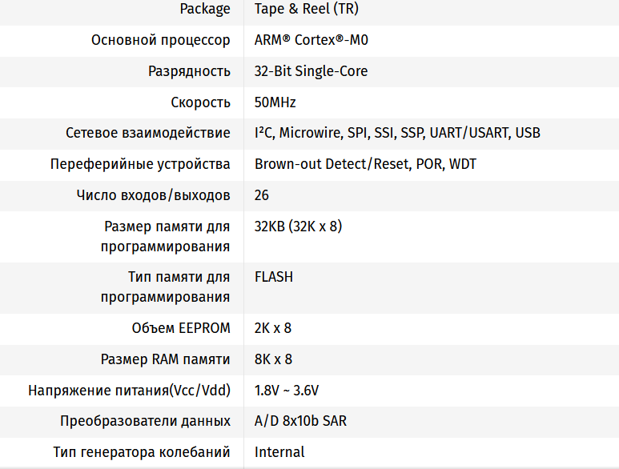This screenshot has height=469, width=619.
Task: Select the 'Число входов/выходов' label
Action: click(153, 195)
